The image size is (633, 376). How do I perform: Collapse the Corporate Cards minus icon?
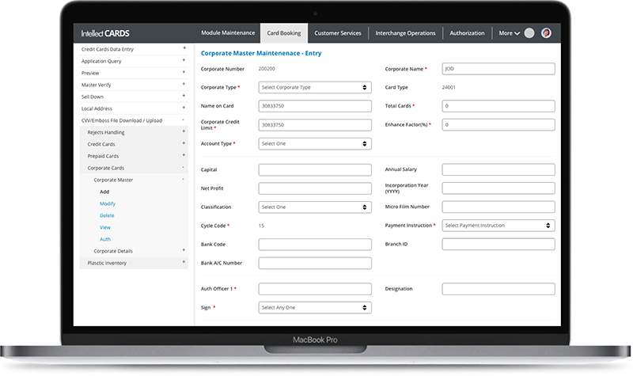click(x=184, y=167)
